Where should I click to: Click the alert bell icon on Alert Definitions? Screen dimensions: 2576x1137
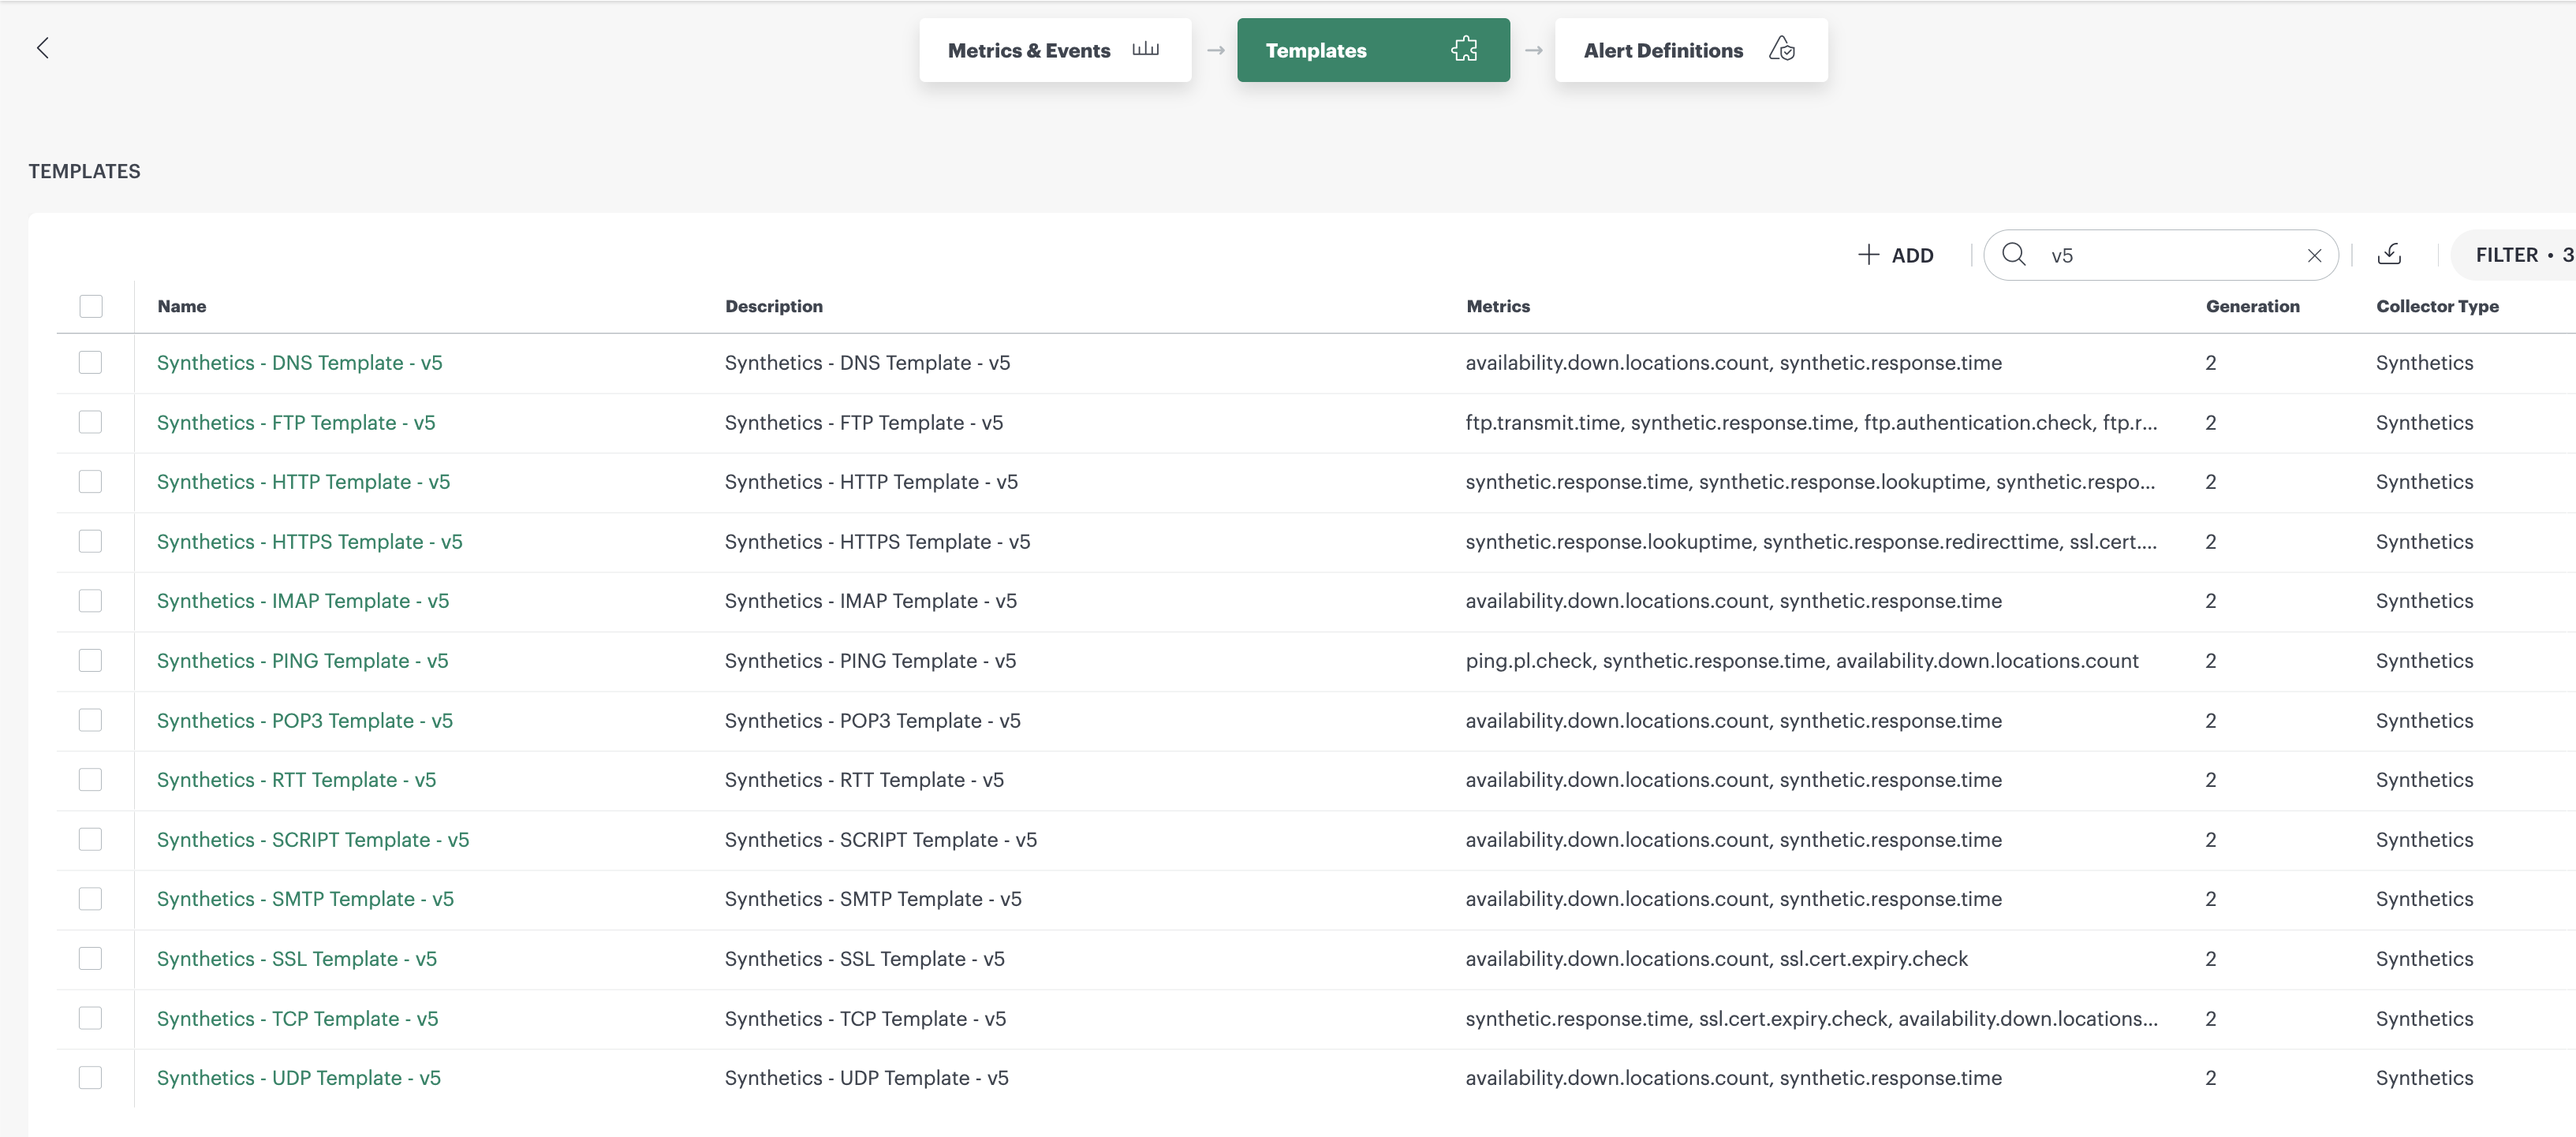(x=1783, y=49)
